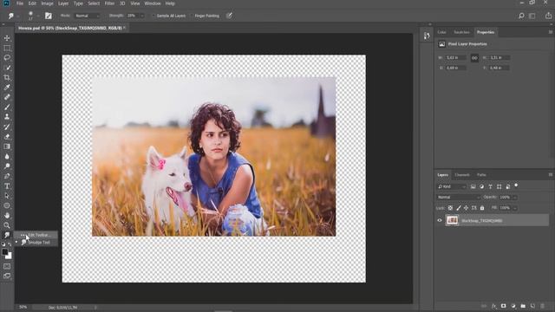Filter for type layers
Viewport: 555px width, 312px height.
click(x=490, y=186)
